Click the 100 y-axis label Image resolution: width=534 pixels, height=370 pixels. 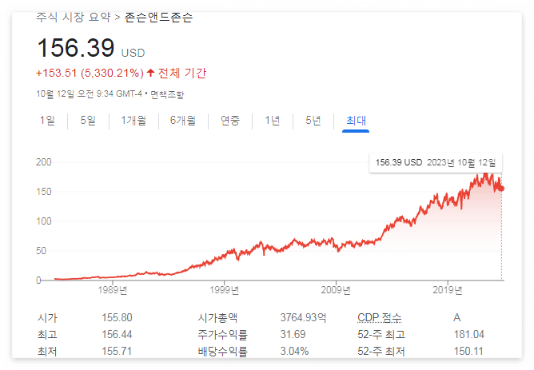[44, 221]
